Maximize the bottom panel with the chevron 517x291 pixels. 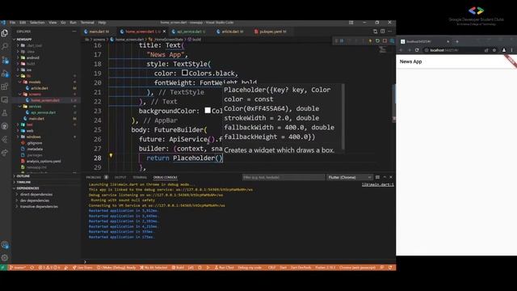click(x=385, y=177)
